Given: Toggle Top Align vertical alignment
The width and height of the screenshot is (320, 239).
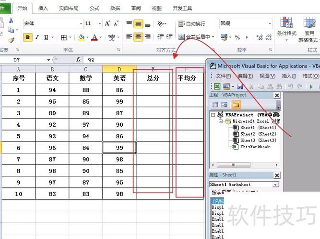Looking at the screenshot, I should pos(129,23).
